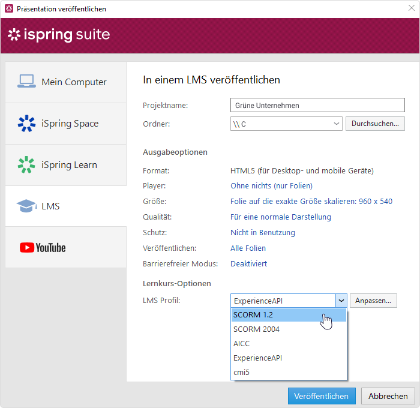Click the ispring suite banner logo
This screenshot has height=408, width=420.
pos(59,35)
